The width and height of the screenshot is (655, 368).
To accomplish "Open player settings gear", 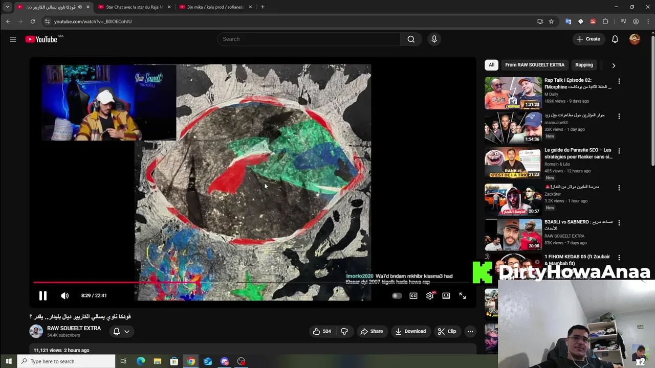I will point(430,295).
